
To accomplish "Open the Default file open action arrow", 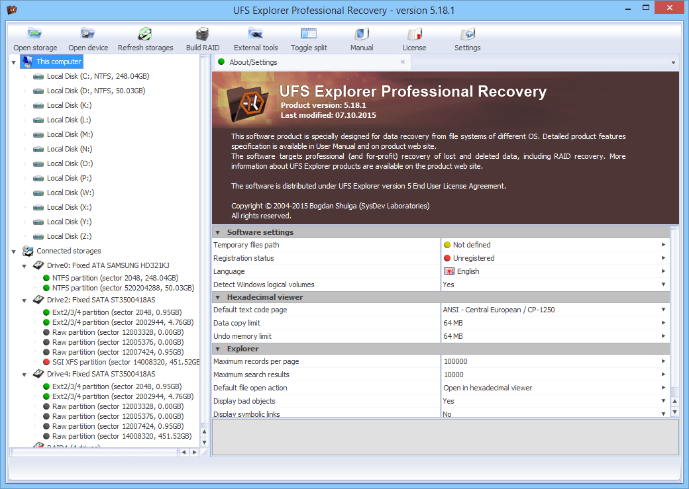I will coord(664,388).
